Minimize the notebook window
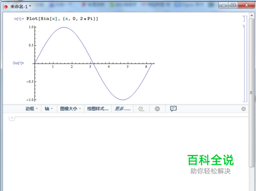 point(224,6)
